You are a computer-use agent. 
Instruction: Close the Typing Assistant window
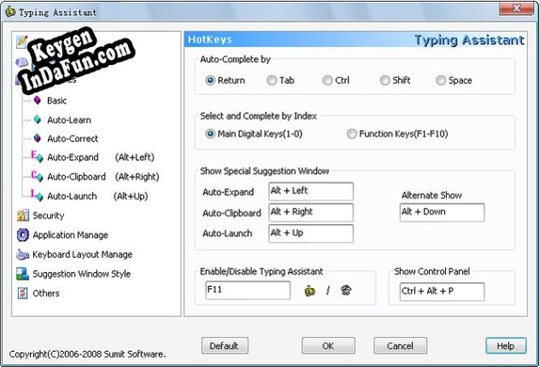[516, 9]
